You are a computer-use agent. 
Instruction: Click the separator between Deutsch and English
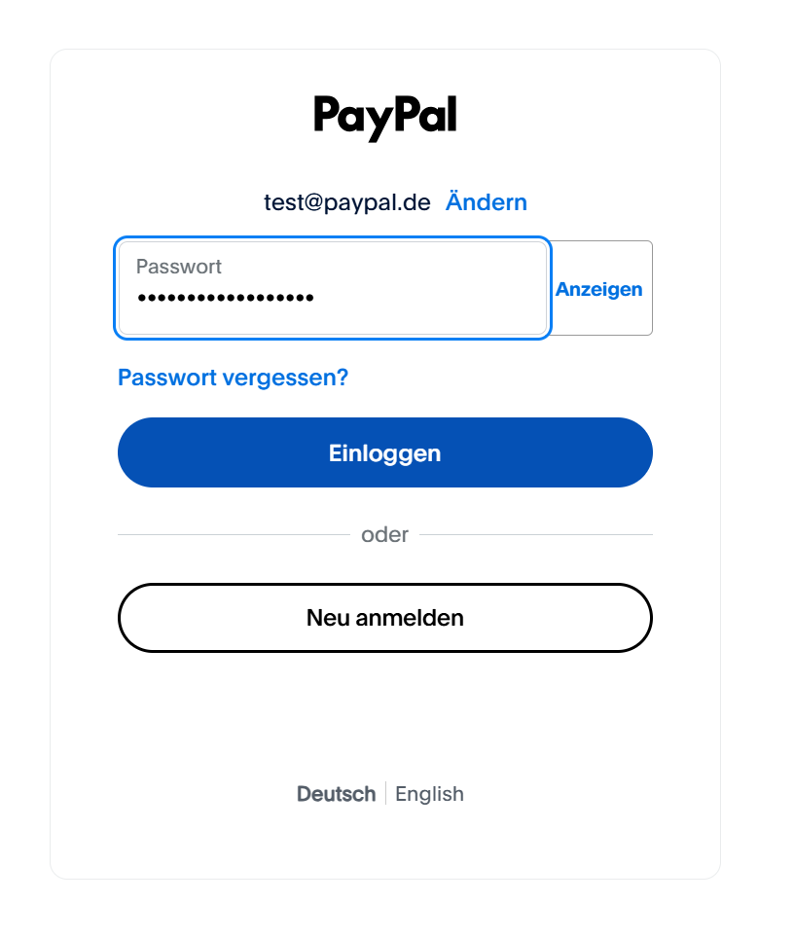(x=385, y=794)
